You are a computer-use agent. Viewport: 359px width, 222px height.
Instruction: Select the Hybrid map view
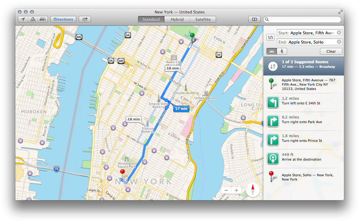(x=177, y=19)
